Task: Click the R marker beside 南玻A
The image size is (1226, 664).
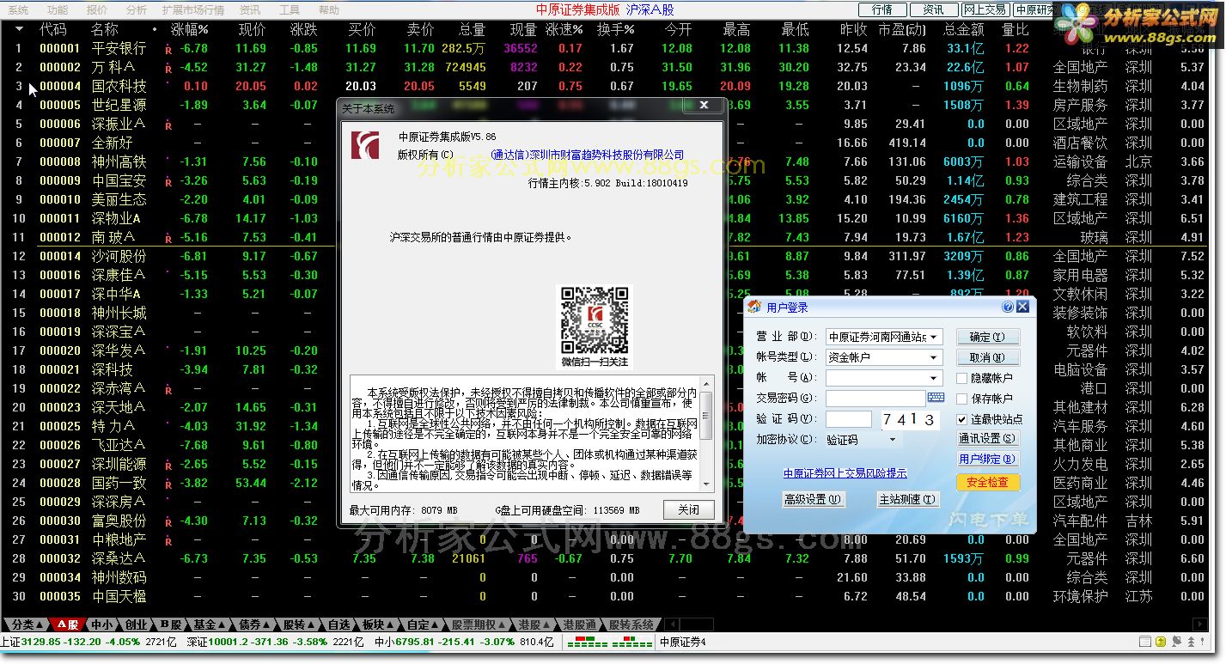Action: pyautogui.click(x=168, y=239)
